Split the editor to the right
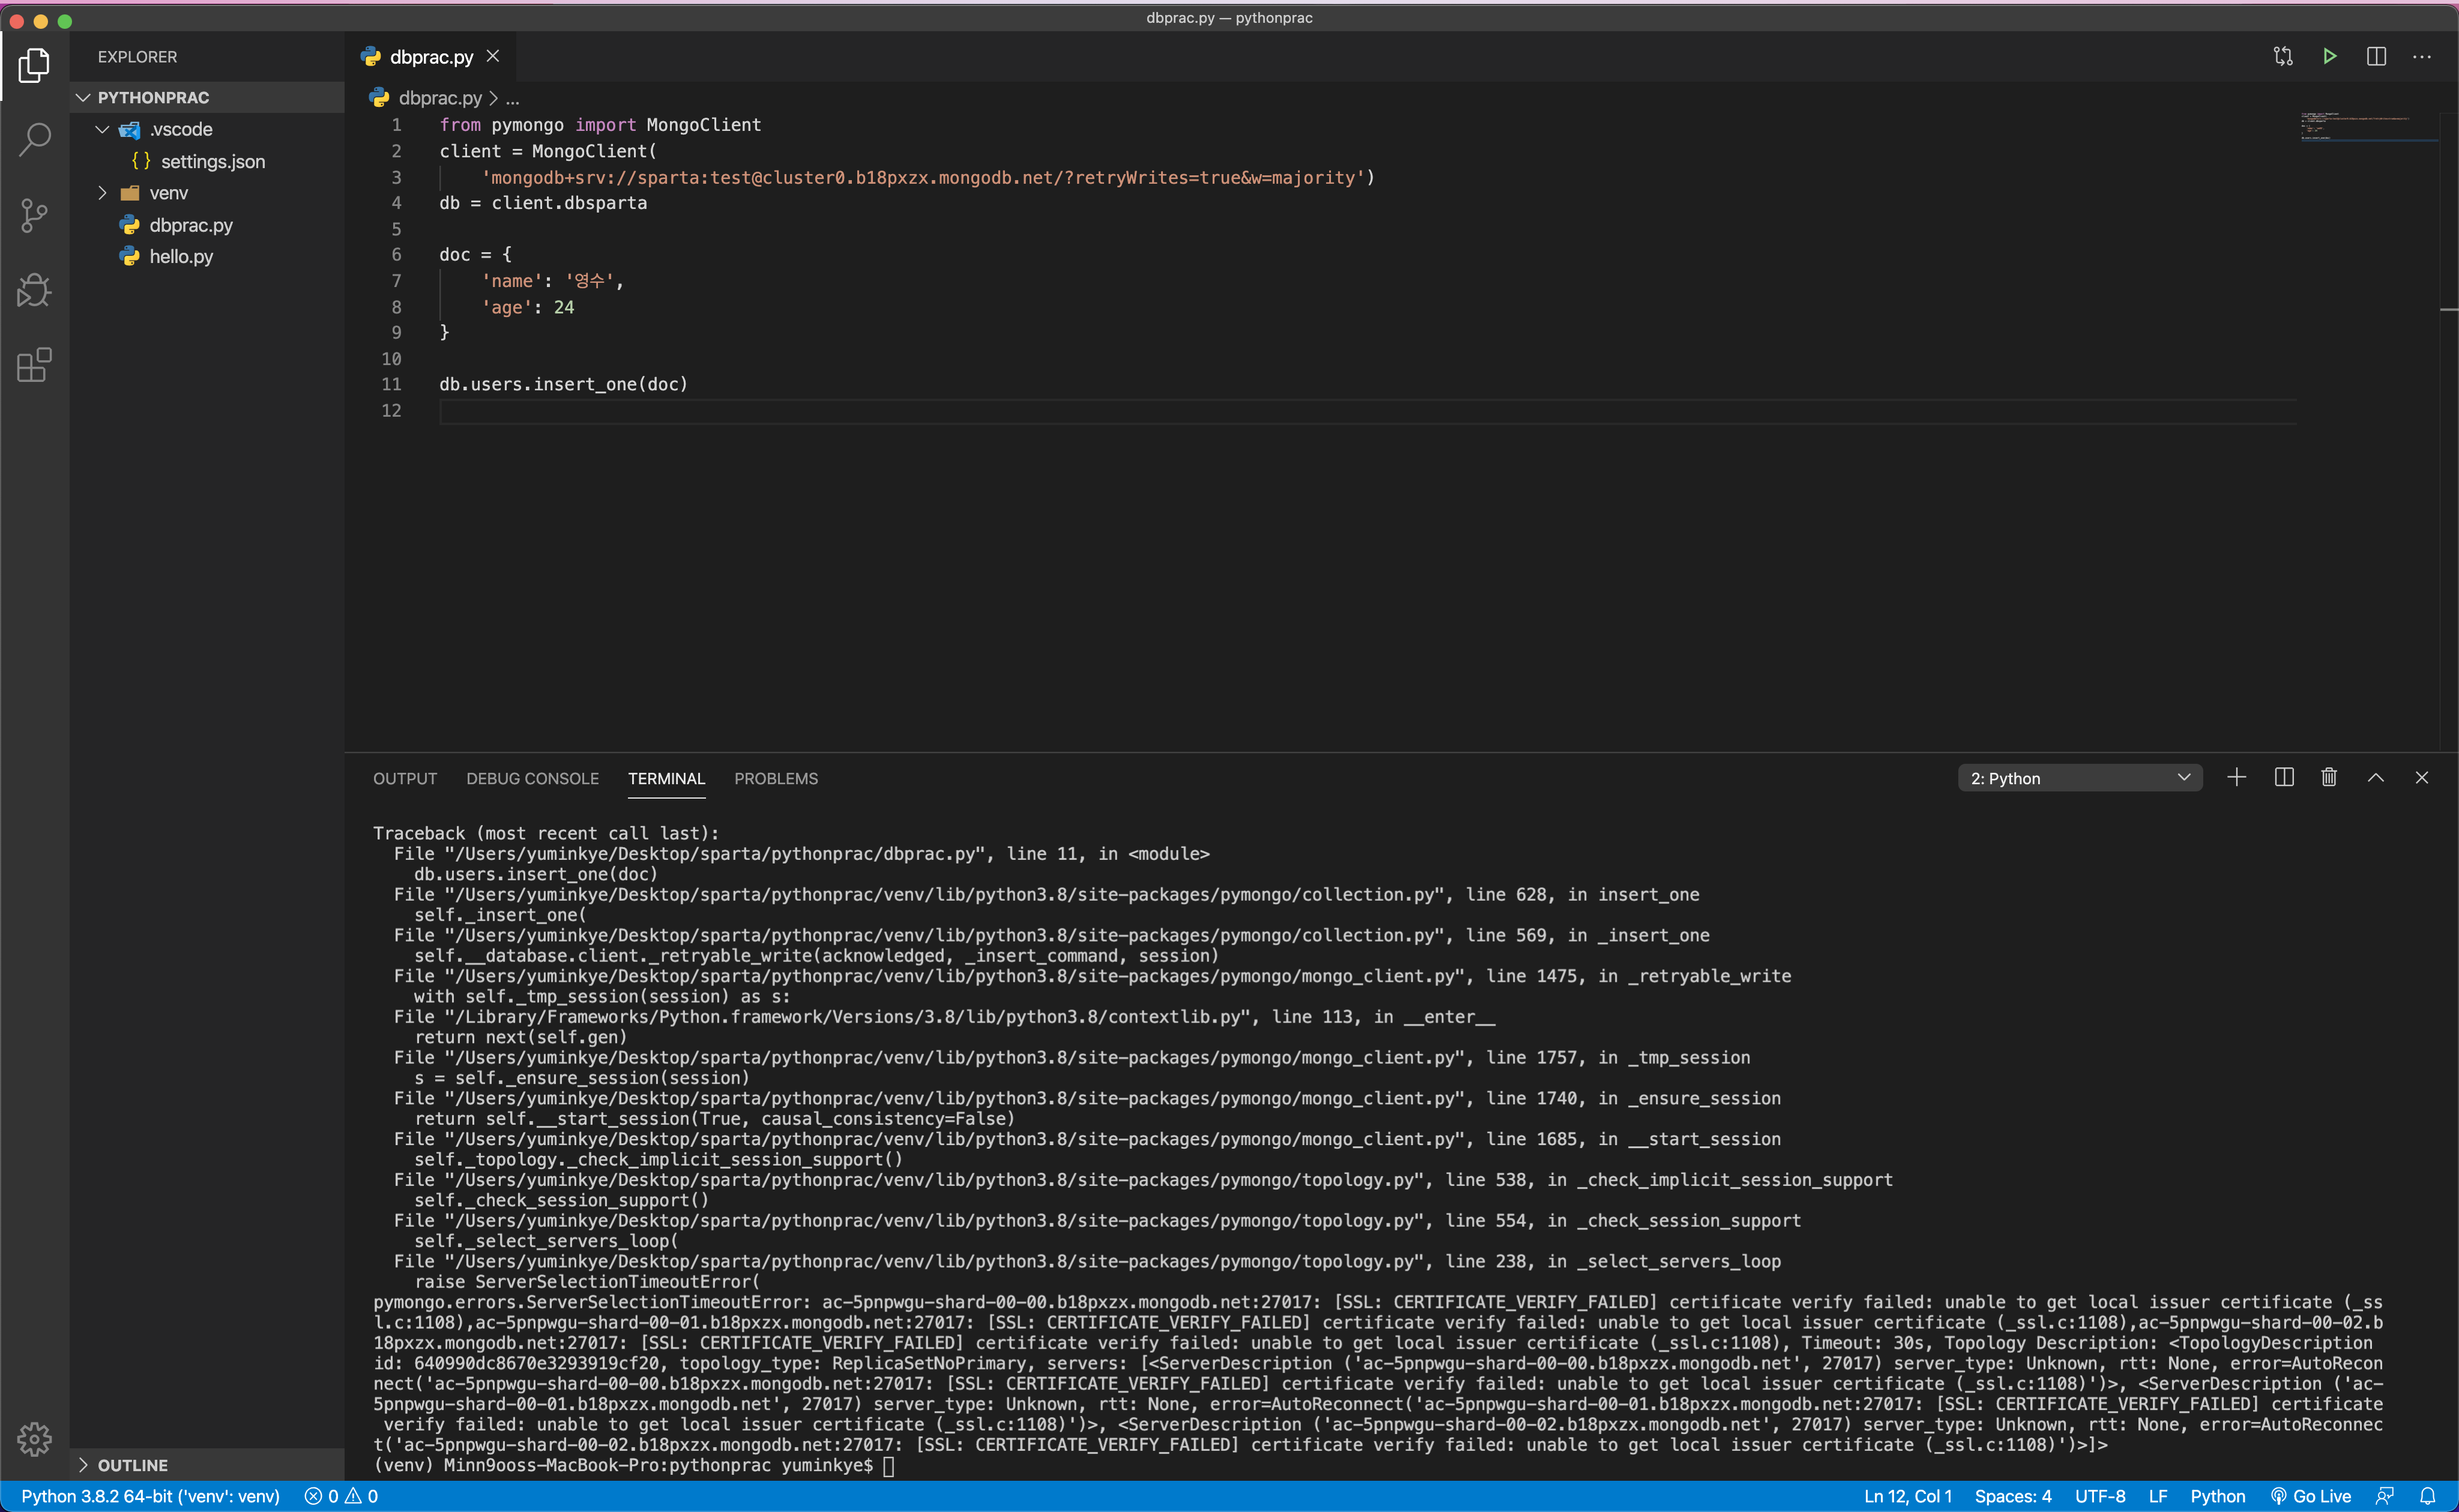Image resolution: width=2459 pixels, height=1512 pixels. point(2377,56)
